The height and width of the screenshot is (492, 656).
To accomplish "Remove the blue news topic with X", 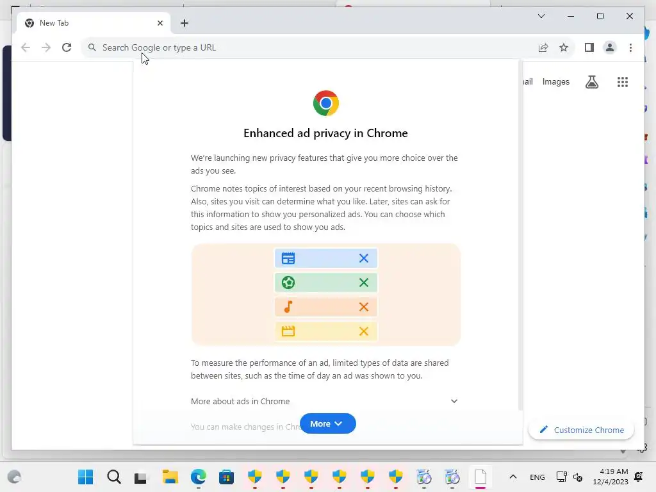I will point(364,258).
